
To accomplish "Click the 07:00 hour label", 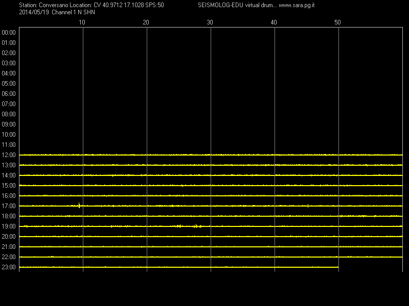I will click(9, 104).
